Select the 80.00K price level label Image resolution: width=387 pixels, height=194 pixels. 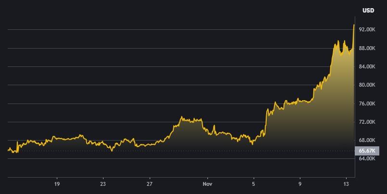[x=367, y=85]
